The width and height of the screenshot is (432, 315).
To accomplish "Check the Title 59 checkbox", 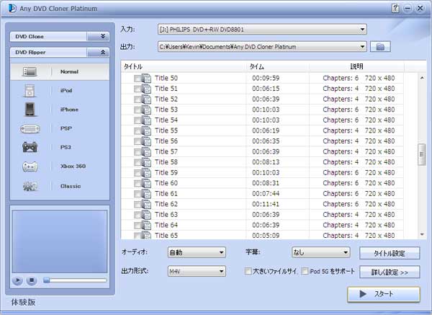I will pos(138,173).
